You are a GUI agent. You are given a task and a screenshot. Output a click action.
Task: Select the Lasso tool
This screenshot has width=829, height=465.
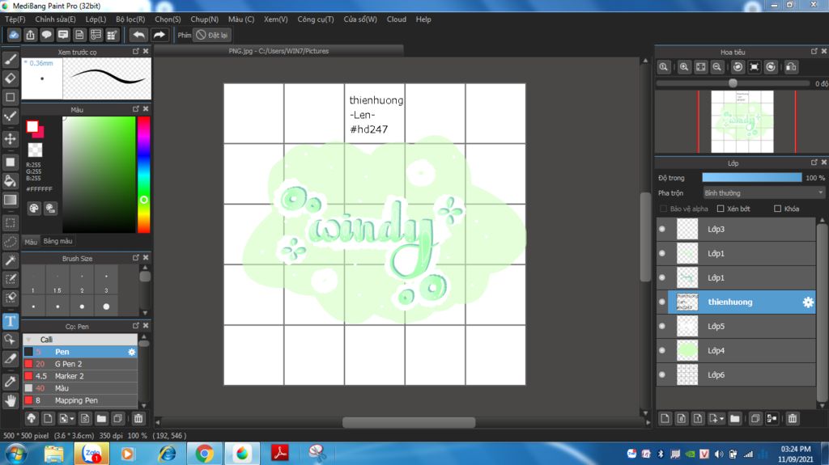click(x=10, y=242)
